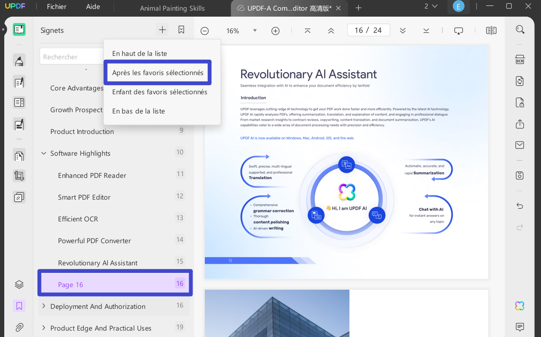Choose "En bas de la liste" option
Viewport: 541px width, 337px height.
[138, 111]
